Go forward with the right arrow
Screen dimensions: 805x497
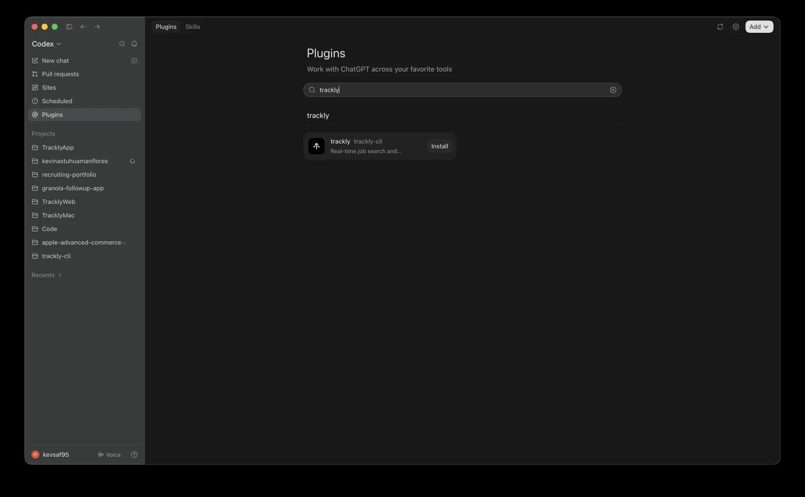pos(97,27)
